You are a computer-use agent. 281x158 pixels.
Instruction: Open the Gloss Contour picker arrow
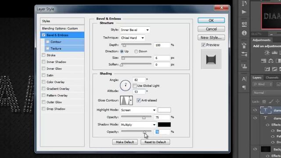(x=131, y=101)
